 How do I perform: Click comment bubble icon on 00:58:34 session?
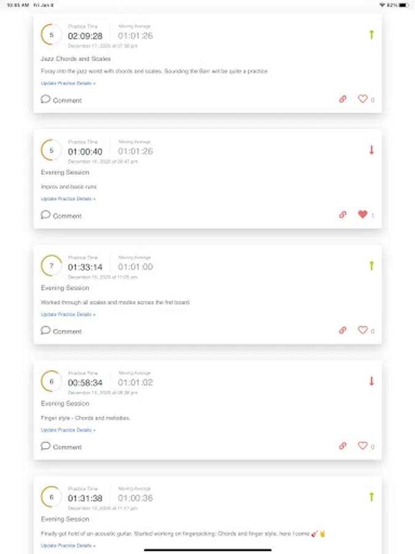pyautogui.click(x=45, y=446)
